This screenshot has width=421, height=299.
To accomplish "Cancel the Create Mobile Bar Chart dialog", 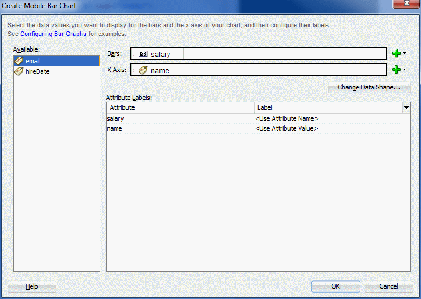I will [389, 287].
